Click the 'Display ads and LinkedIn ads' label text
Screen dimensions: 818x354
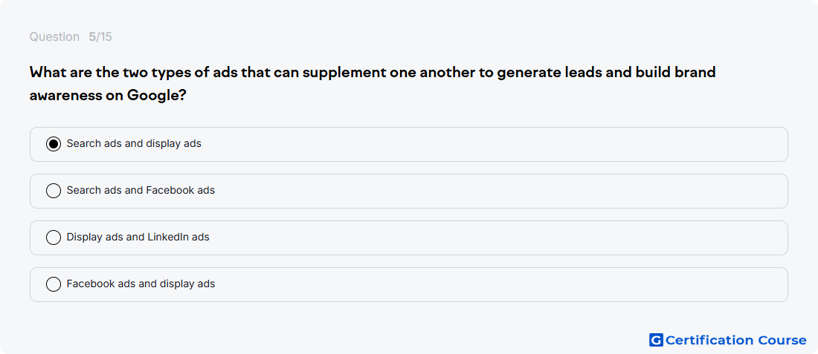pos(138,237)
